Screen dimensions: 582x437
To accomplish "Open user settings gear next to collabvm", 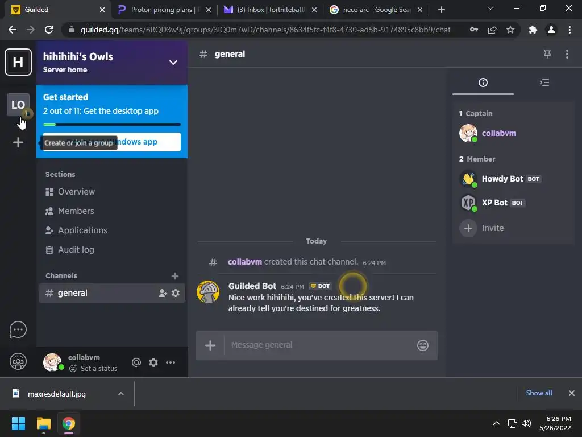I will point(153,362).
